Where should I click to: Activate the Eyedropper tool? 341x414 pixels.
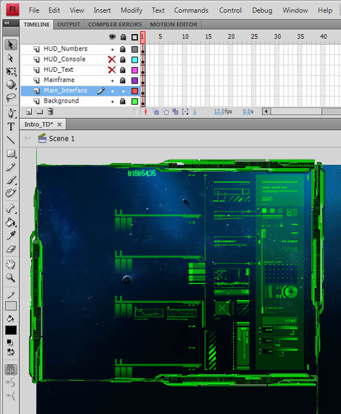click(11, 236)
